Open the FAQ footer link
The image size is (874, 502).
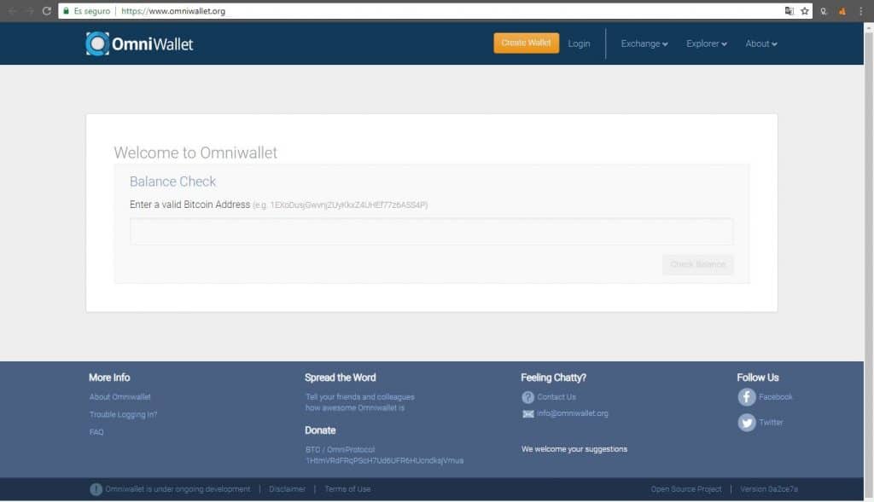(96, 432)
